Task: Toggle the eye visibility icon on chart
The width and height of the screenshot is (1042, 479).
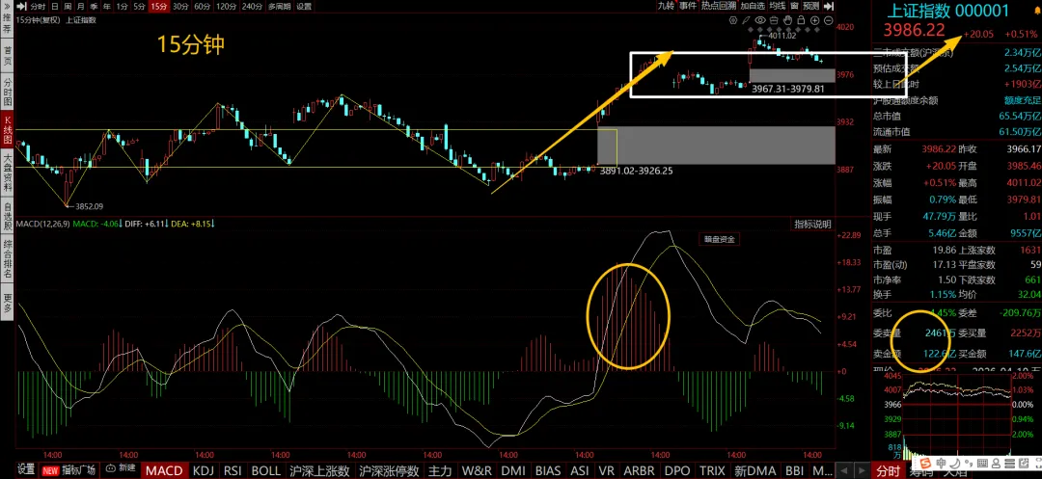Action: tap(760, 20)
